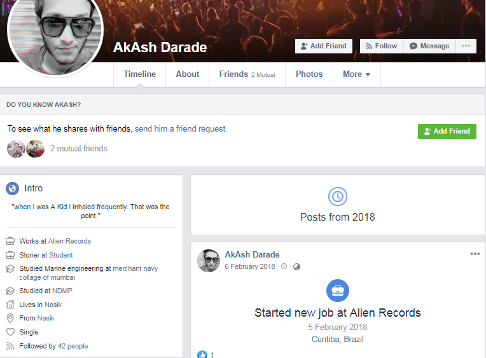This screenshot has height=358, width=486.
Task: Click the clock icon above Posts from 2018
Action: (338, 196)
